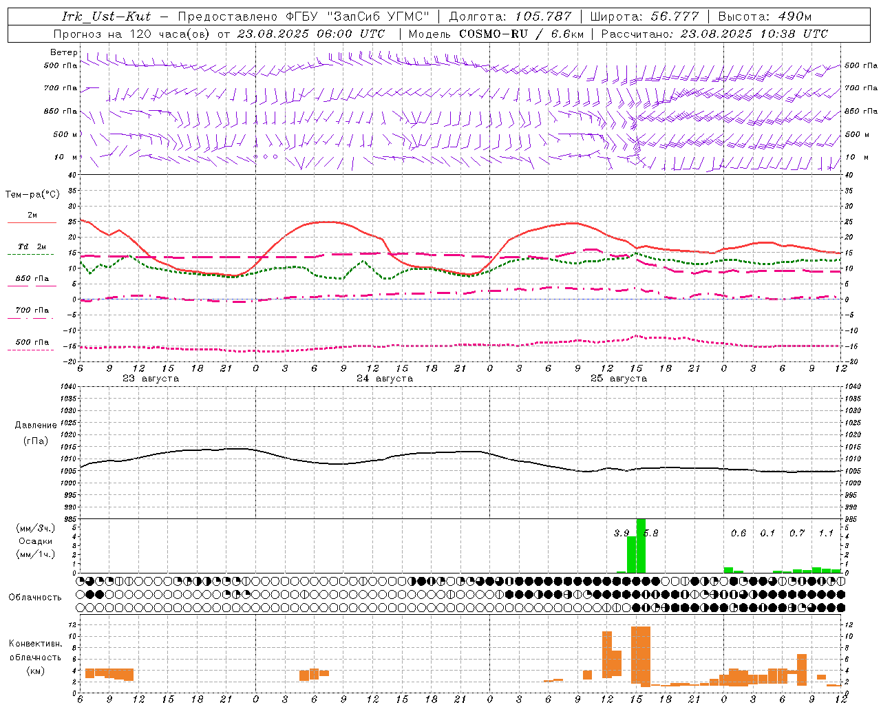Click the 5.8 precipitation value
The image size is (881, 705).
point(650,534)
